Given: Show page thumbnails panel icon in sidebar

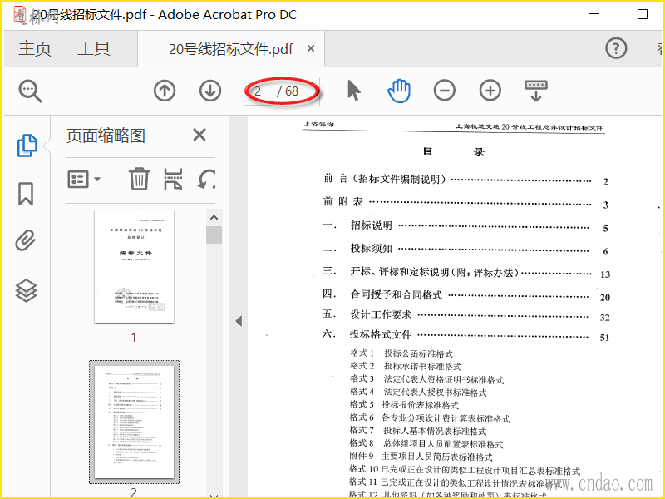Looking at the screenshot, I should coord(27,146).
